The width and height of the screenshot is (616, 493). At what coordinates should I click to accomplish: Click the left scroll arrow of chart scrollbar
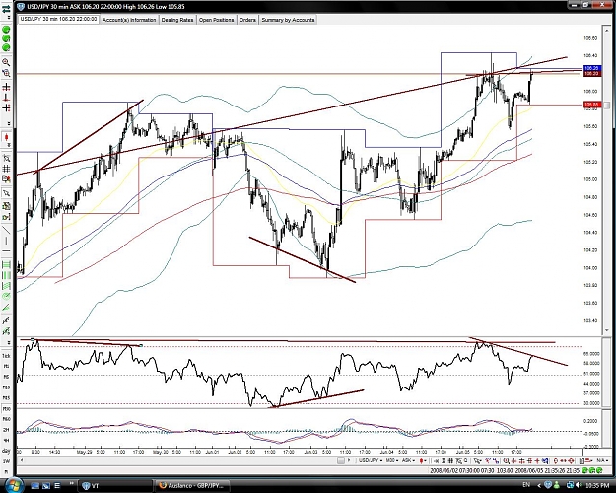[22, 460]
